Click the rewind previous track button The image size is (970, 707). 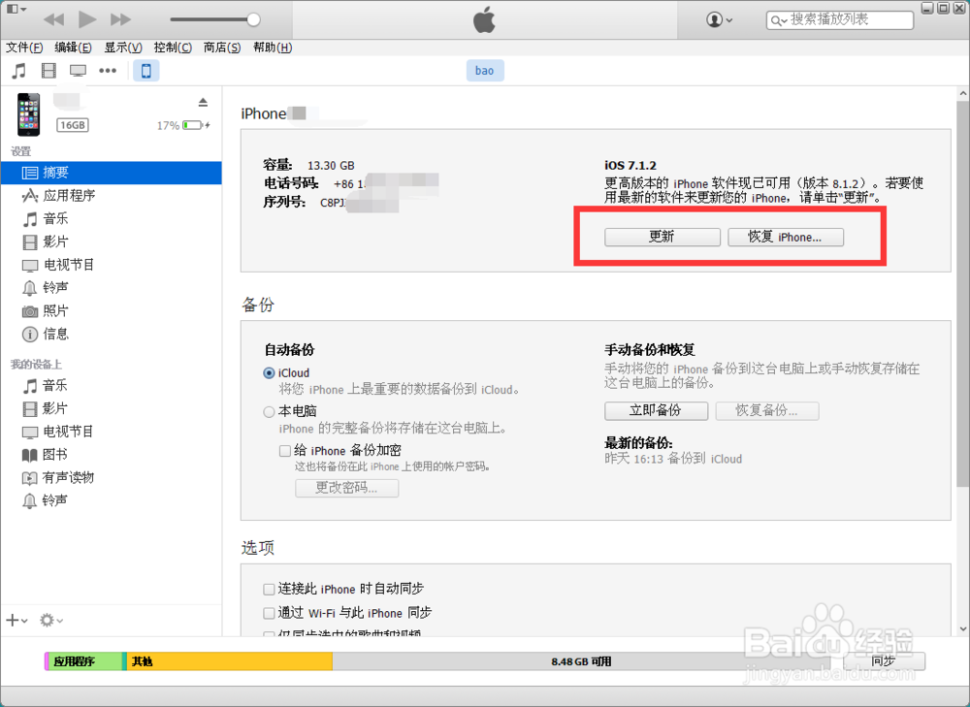[x=53, y=19]
